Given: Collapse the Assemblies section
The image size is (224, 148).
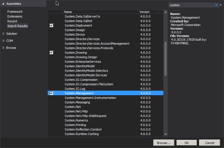Looking at the screenshot, I should (3, 4).
